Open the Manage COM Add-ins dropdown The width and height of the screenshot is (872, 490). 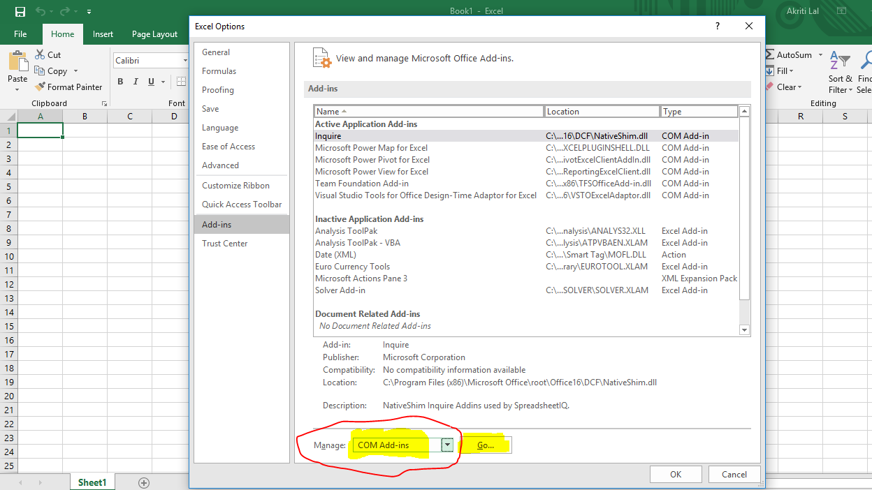(448, 445)
